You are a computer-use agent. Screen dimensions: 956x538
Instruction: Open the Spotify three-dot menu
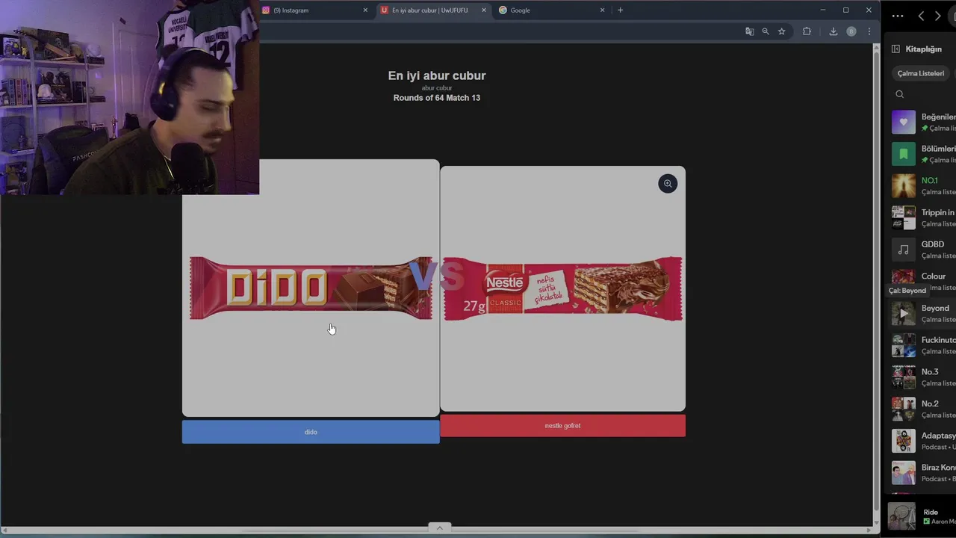click(x=897, y=16)
